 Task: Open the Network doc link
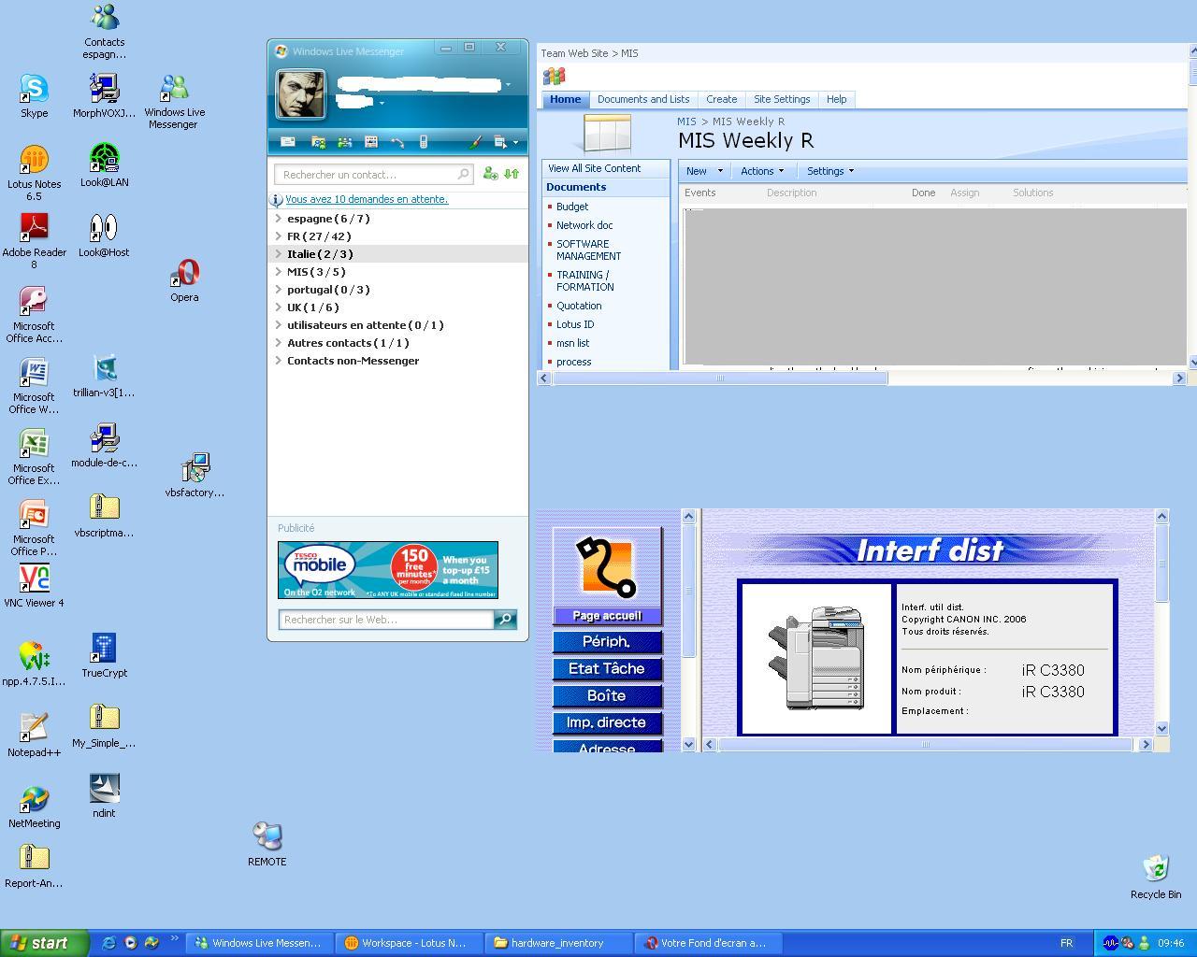[x=584, y=225]
